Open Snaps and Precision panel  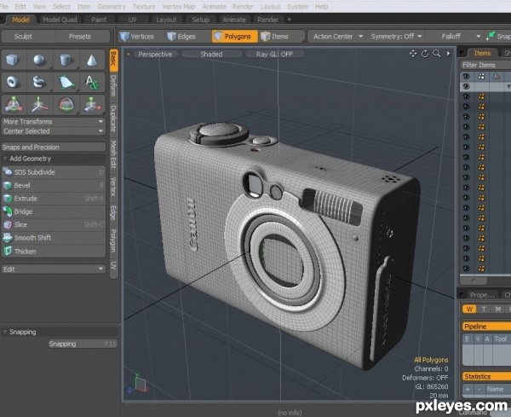54,148
